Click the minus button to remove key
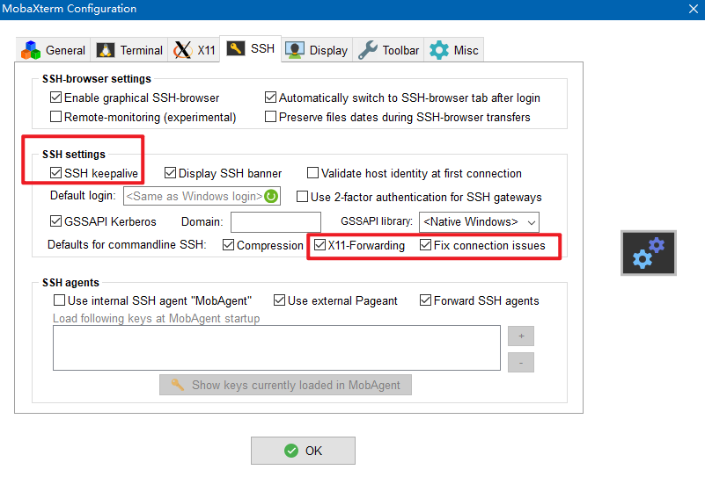This screenshot has height=477, width=705. (521, 363)
